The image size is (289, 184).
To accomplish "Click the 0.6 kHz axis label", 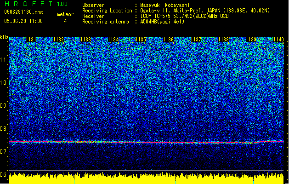I will coord(4,175).
